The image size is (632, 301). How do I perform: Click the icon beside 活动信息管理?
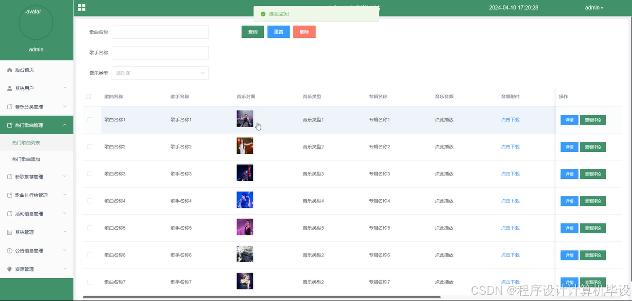point(10,213)
